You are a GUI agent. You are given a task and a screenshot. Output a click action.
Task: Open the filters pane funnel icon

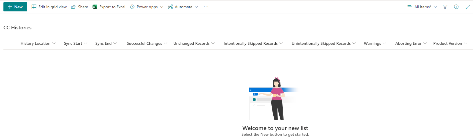click(x=445, y=7)
